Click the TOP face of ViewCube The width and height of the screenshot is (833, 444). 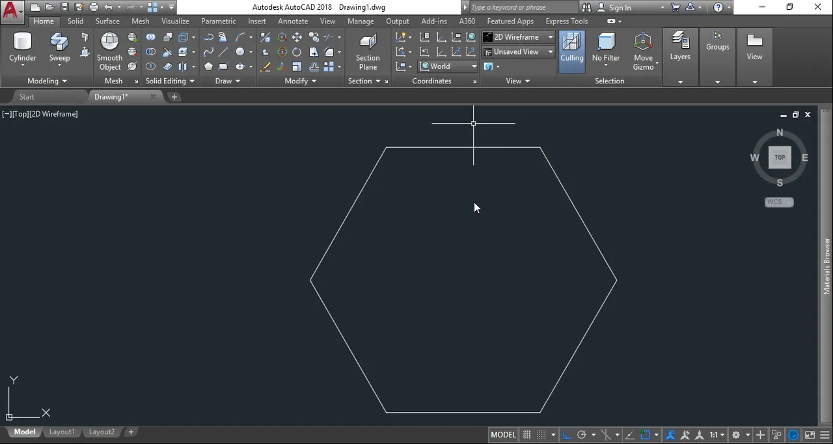(x=780, y=158)
